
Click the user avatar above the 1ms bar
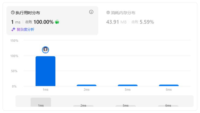point(46,50)
